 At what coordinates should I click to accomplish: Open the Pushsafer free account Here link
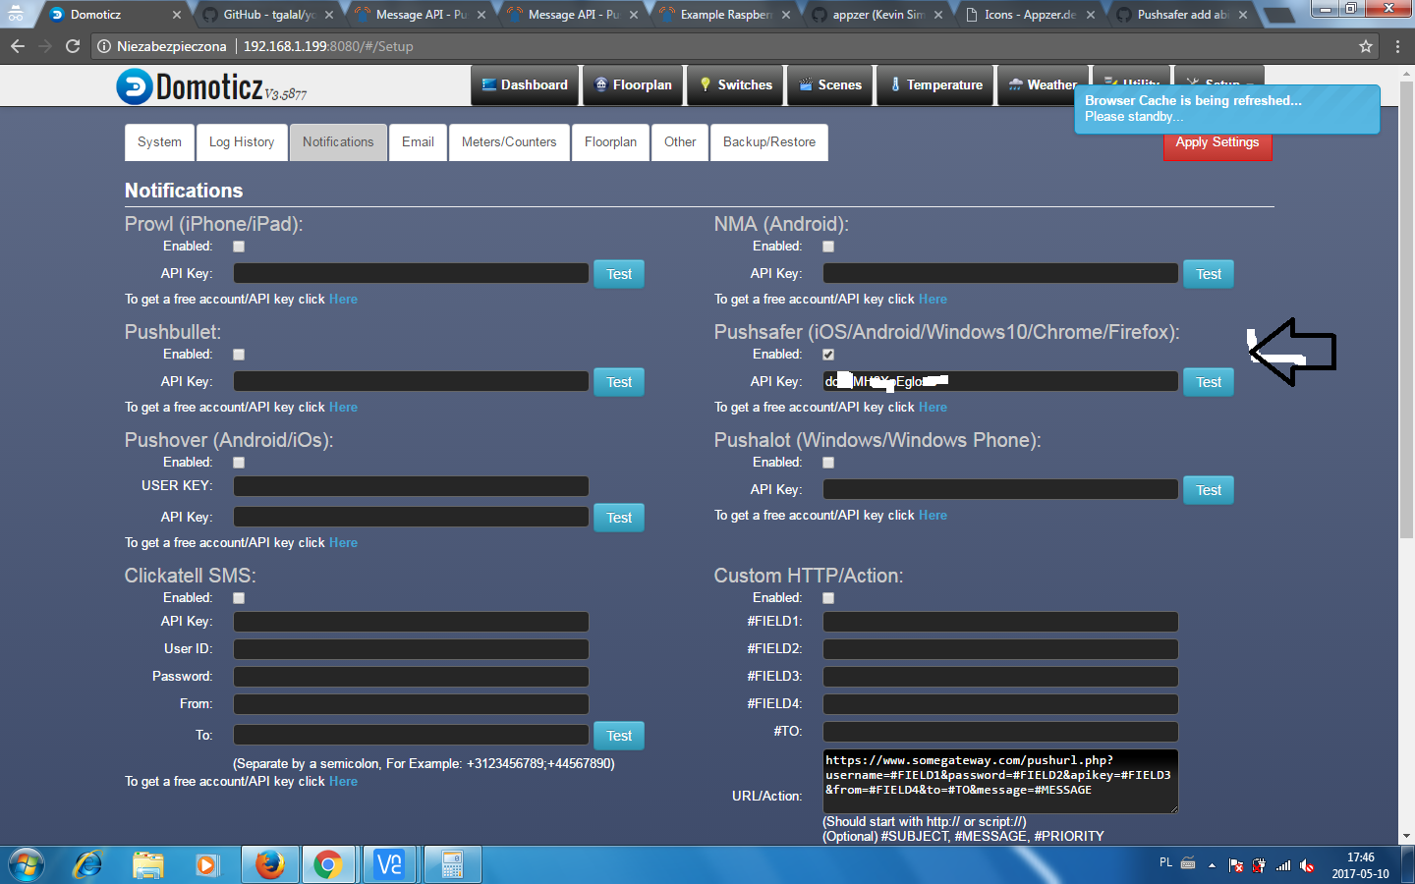[933, 408]
